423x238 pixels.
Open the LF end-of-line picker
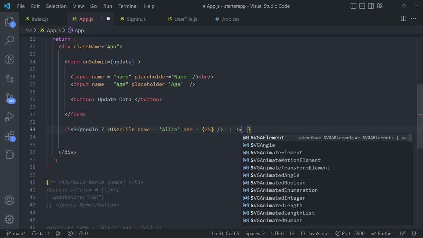(292, 233)
